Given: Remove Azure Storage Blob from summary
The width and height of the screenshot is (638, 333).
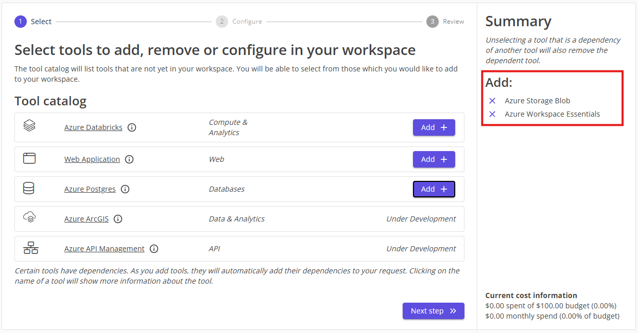Looking at the screenshot, I should point(492,101).
